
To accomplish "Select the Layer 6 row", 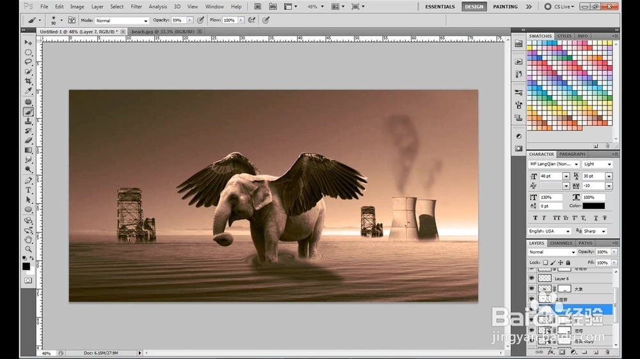I will (x=570, y=279).
